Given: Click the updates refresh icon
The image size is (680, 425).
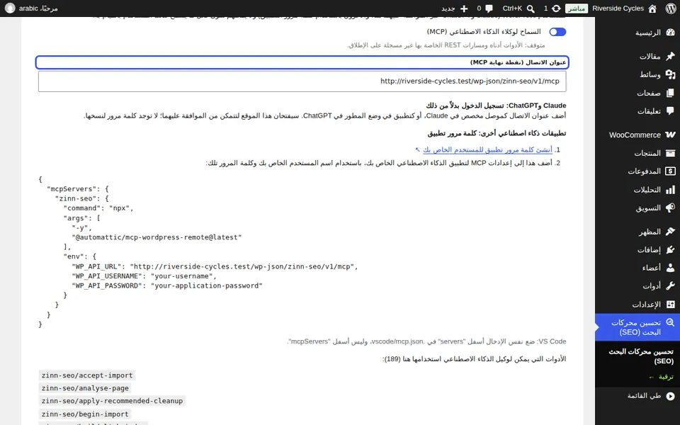Looking at the screenshot, I should (x=556, y=8).
